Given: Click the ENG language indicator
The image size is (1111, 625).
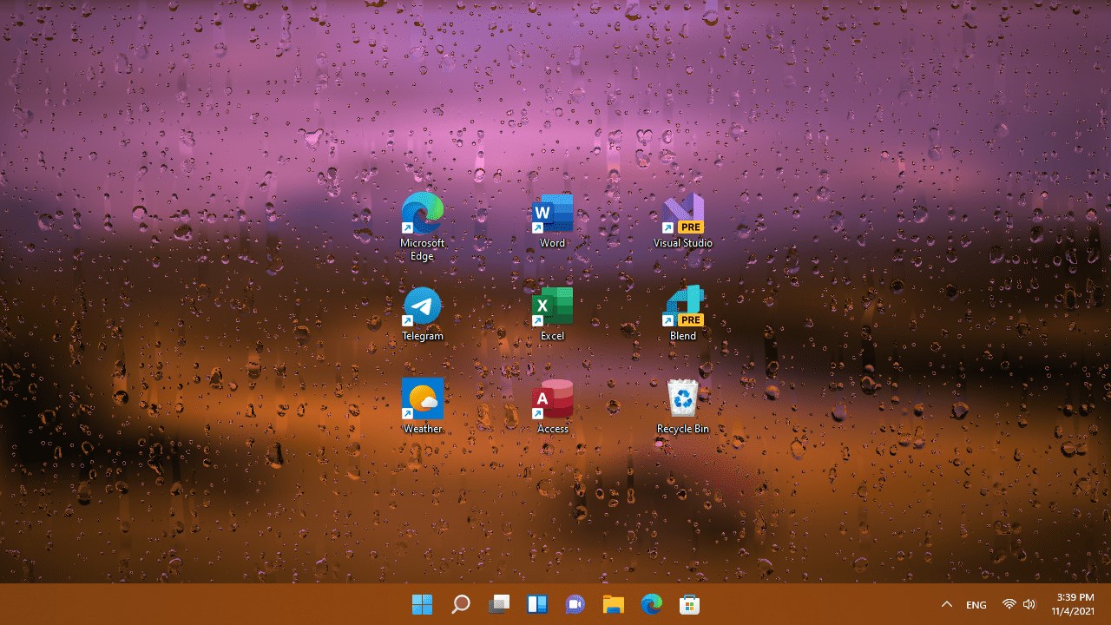Looking at the screenshot, I should [976, 605].
